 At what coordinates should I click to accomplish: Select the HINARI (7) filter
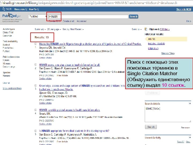point(153,48)
